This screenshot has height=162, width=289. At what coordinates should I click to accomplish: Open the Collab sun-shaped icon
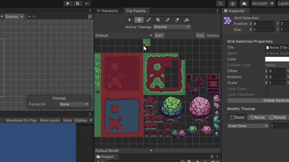tap(233, 4)
